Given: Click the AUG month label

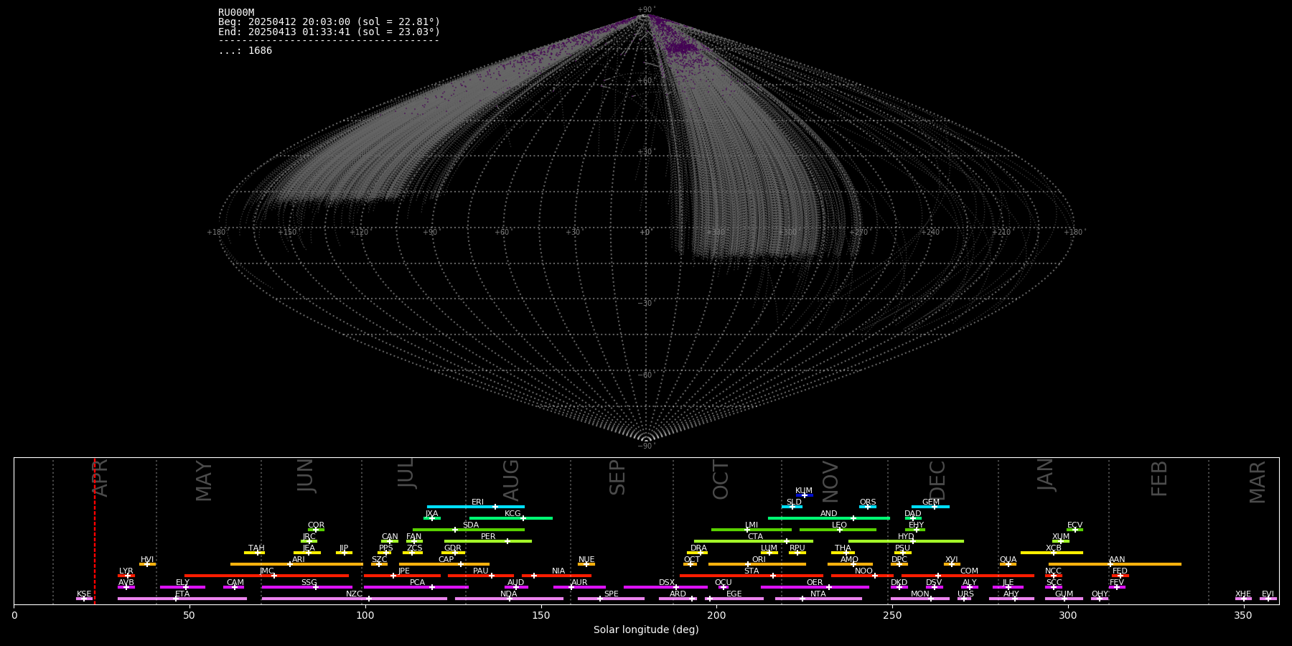Looking at the screenshot, I should [x=511, y=480].
